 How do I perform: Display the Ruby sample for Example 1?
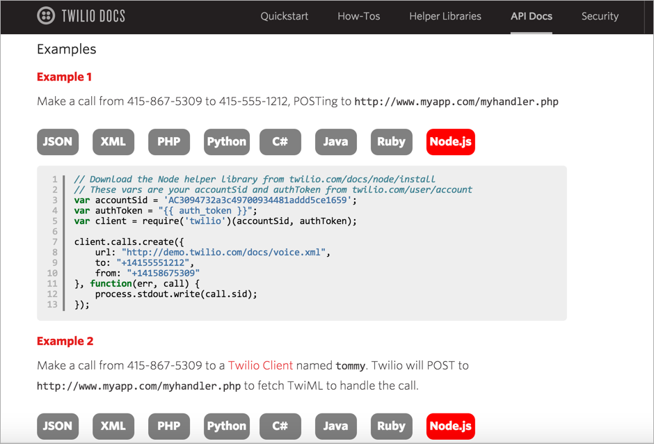click(x=391, y=141)
